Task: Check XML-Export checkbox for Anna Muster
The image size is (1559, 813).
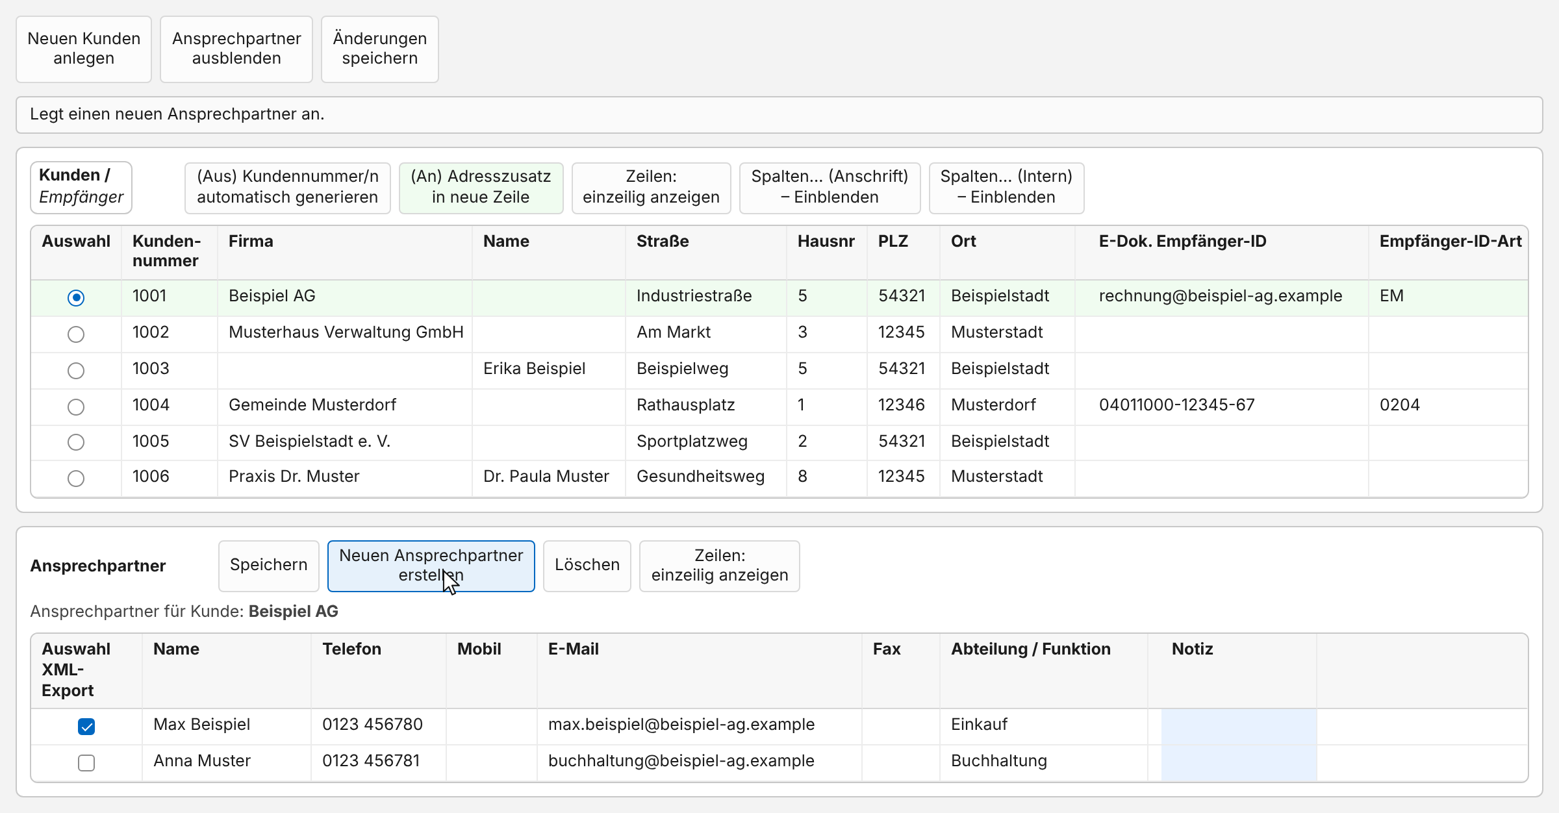Action: [86, 763]
